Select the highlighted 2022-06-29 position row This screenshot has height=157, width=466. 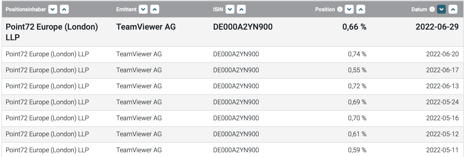click(x=233, y=32)
